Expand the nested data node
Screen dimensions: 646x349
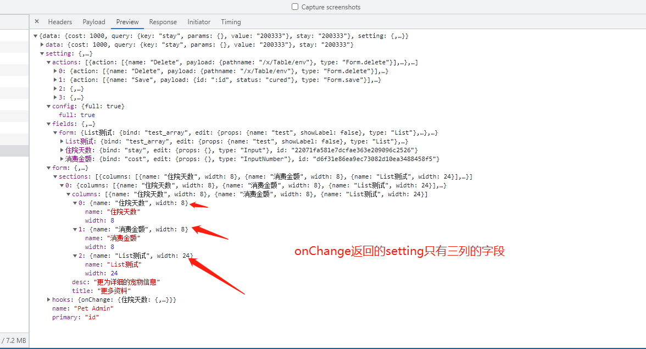point(41,44)
